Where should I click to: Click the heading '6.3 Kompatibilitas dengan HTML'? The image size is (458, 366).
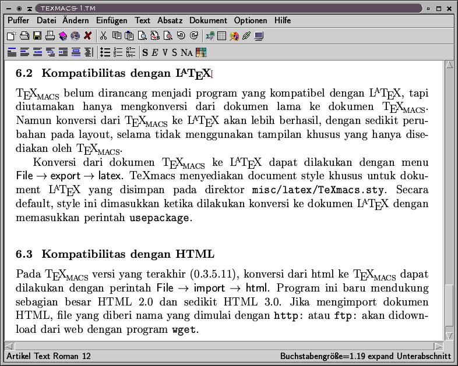pyautogui.click(x=115, y=254)
